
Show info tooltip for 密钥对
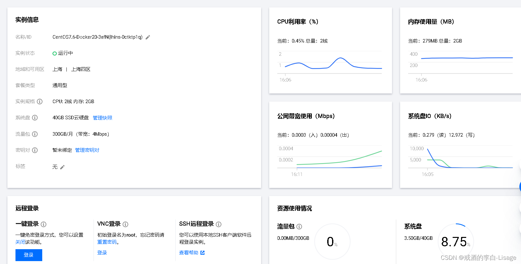pos(35,150)
